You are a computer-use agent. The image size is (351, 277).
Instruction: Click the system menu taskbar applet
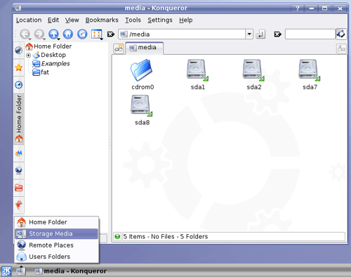coord(21,271)
